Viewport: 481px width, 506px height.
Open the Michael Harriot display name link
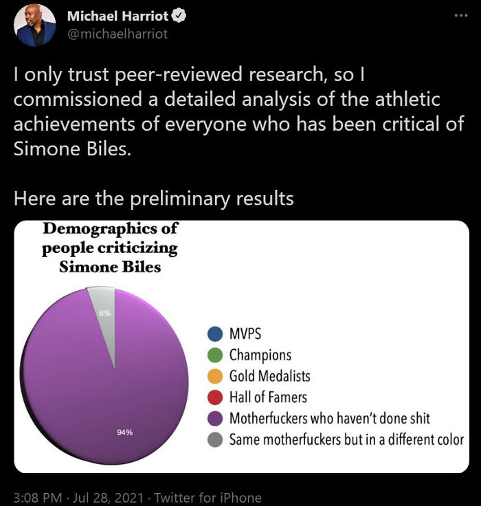pyautogui.click(x=118, y=16)
